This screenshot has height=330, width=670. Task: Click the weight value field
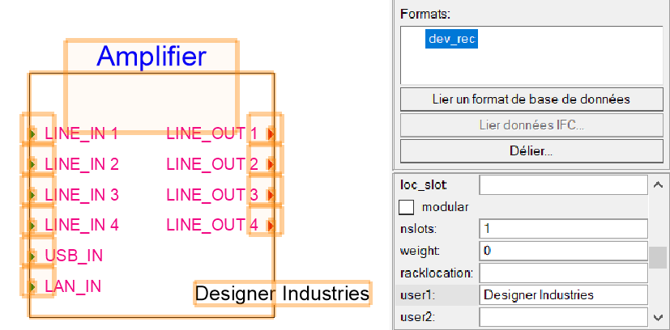coord(562,251)
